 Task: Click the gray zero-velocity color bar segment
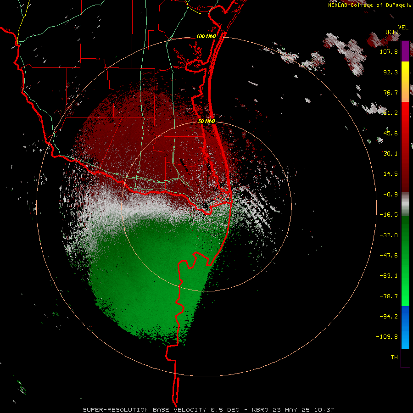[405, 204]
